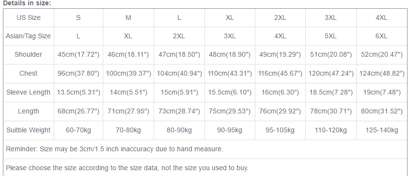Select the 73cm(28.74") length cell

[179, 111]
